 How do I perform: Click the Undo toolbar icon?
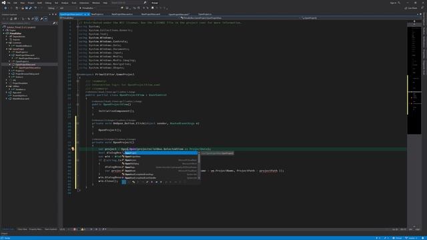[35, 8]
